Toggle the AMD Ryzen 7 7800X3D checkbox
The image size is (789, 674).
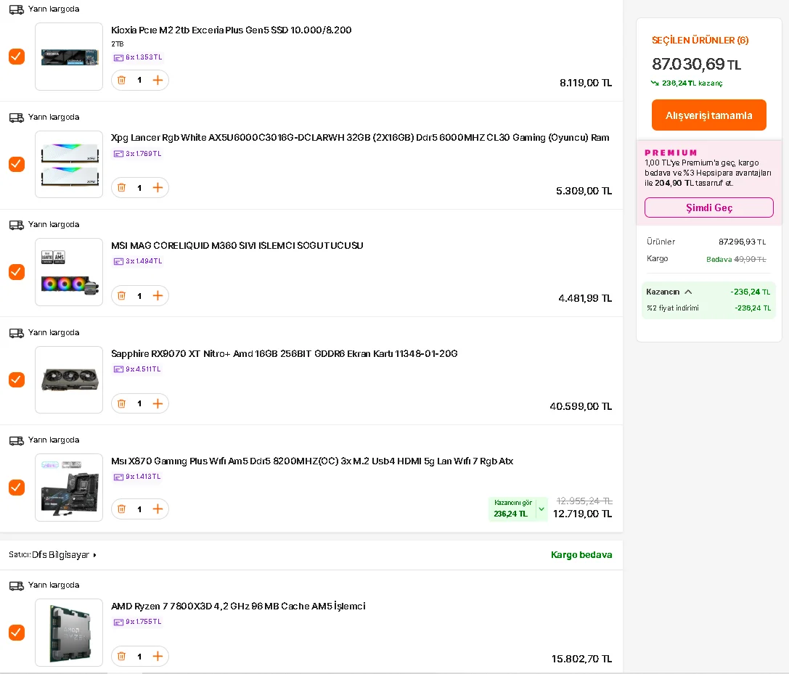tap(17, 633)
